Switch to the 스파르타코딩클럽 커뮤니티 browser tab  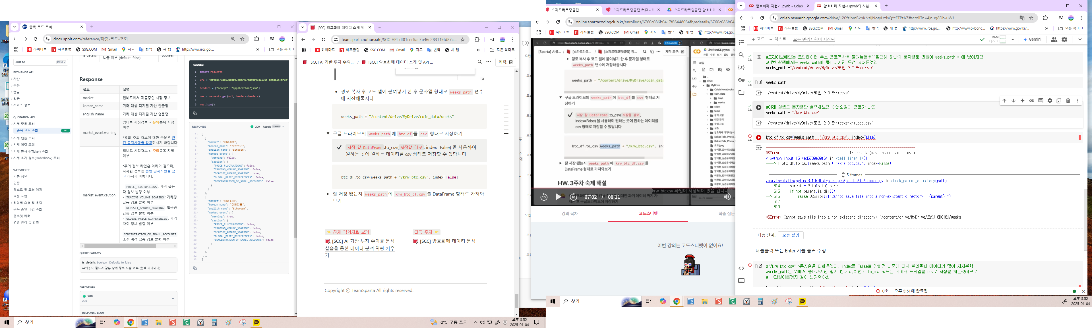point(633,10)
